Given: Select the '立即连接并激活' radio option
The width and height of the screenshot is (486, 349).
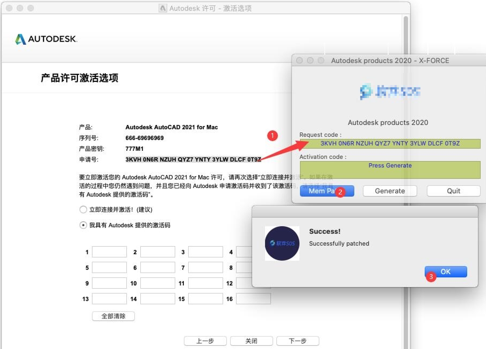Looking at the screenshot, I should point(83,210).
